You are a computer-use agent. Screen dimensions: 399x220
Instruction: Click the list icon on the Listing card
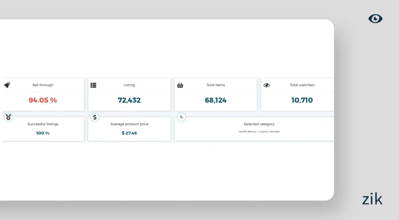[x=94, y=85]
